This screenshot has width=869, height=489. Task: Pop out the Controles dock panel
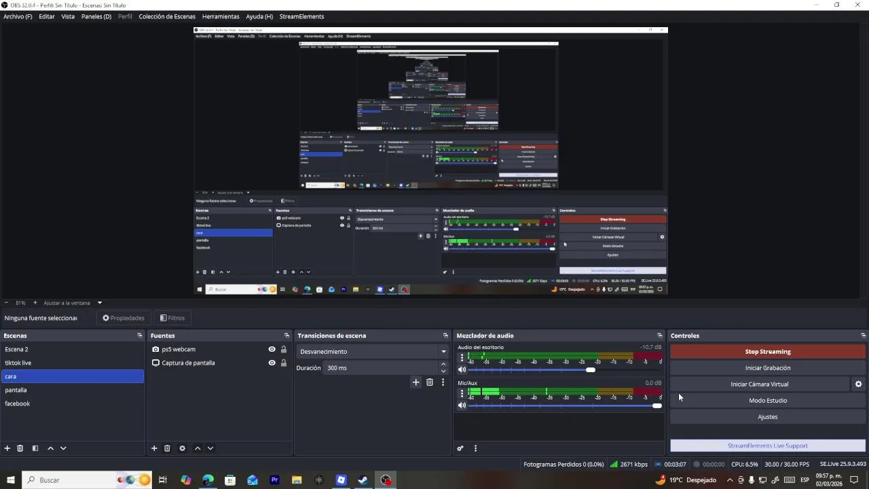click(863, 336)
